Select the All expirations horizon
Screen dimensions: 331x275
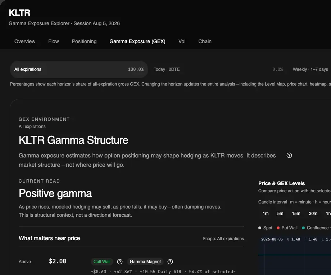coord(79,69)
